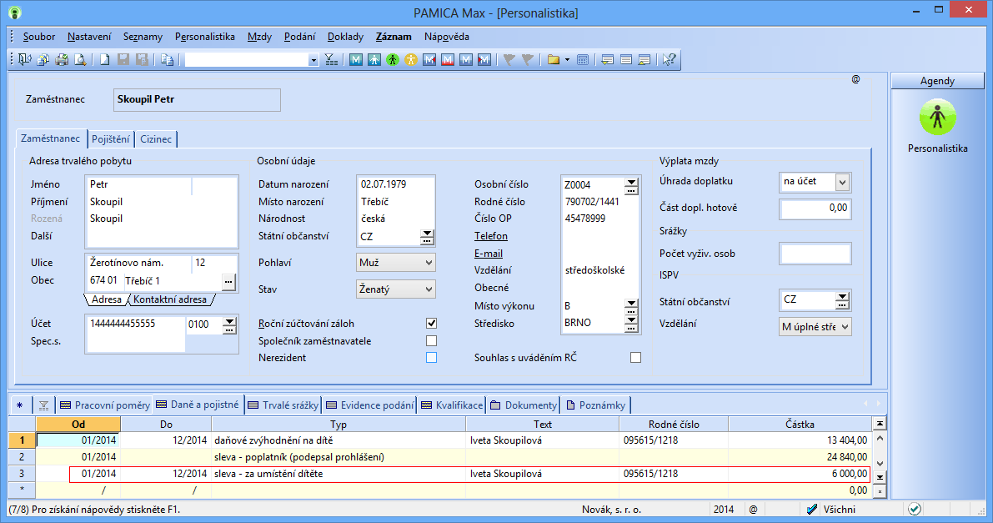
Task: Click the green circle person toolbar icon
Action: coord(393,59)
